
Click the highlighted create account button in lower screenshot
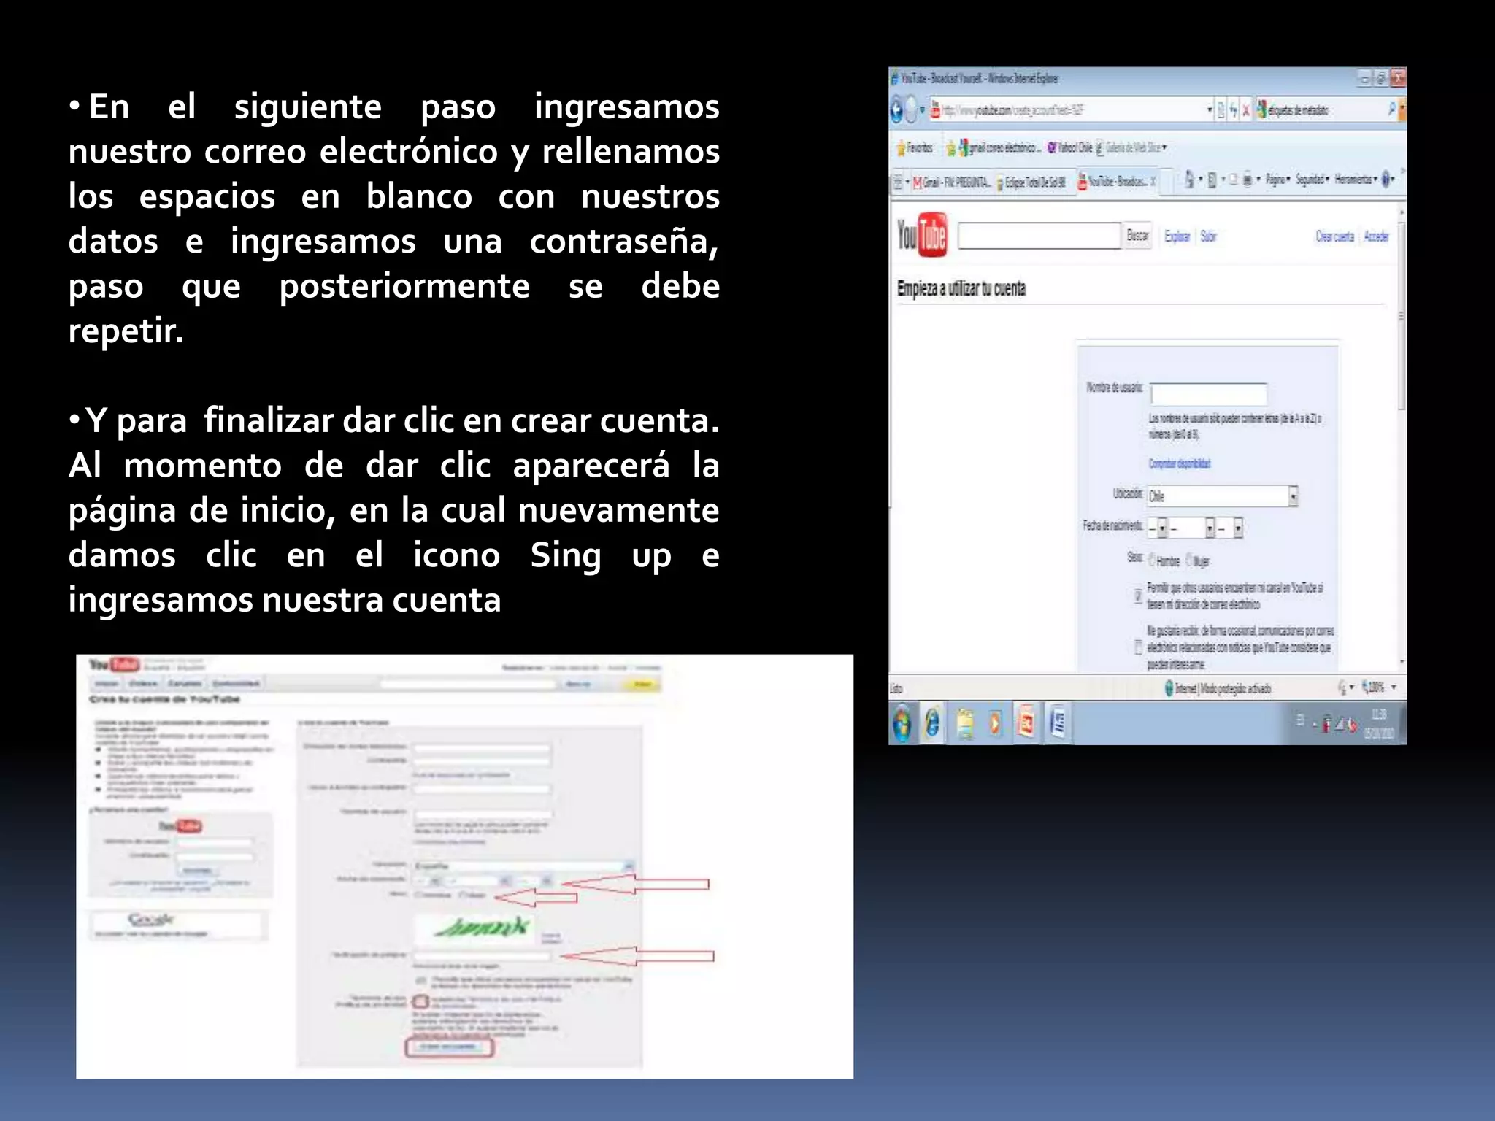tap(449, 1047)
